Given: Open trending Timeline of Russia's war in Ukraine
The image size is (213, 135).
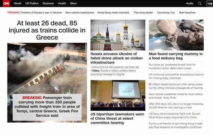Looking at the screenshot, I should click(41, 12).
